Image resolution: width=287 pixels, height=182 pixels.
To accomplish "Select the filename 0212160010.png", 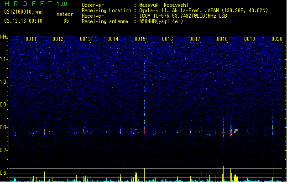I will (23, 12).
